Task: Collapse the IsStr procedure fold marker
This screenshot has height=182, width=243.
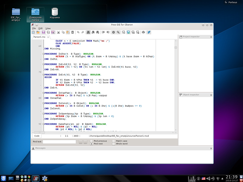Action: coord(43,54)
